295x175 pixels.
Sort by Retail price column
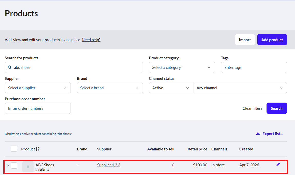pos(197,149)
